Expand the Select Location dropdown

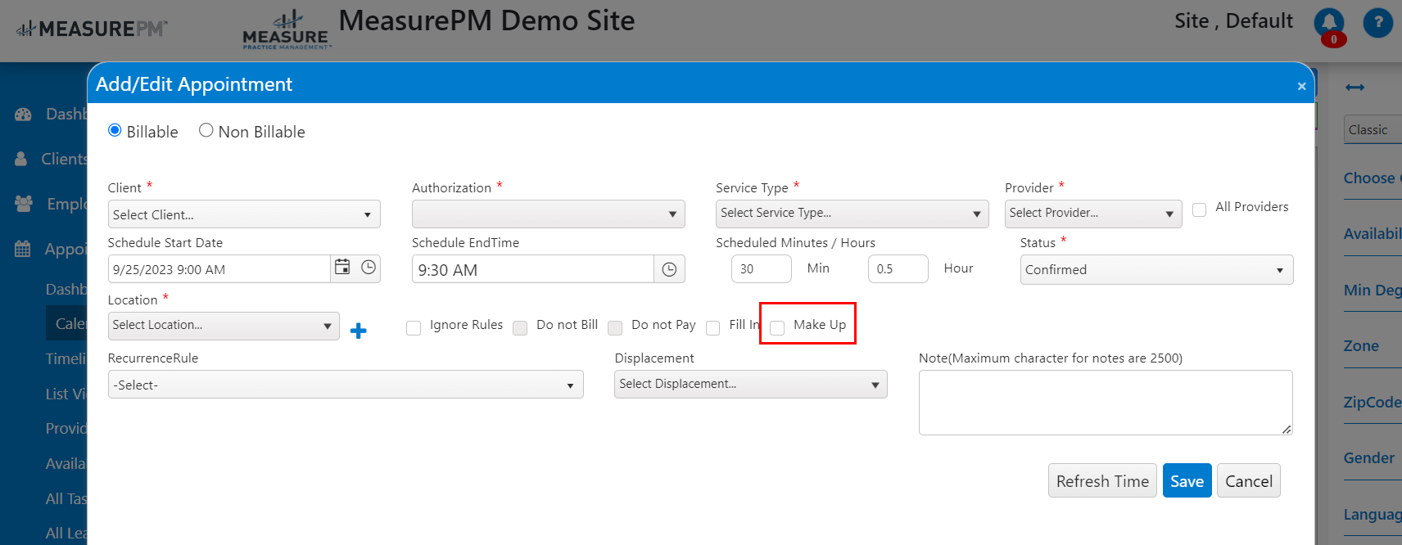[x=224, y=326]
